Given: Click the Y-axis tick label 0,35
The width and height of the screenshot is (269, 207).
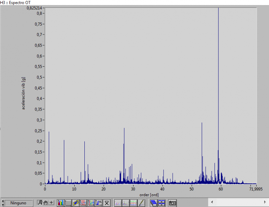Looking at the screenshot, I should pyautogui.click(x=38, y=109).
